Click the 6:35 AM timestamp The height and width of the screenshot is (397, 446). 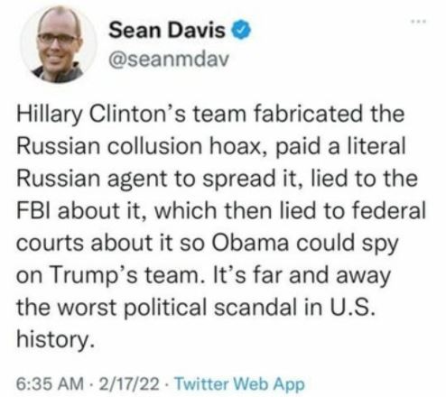[50, 383]
